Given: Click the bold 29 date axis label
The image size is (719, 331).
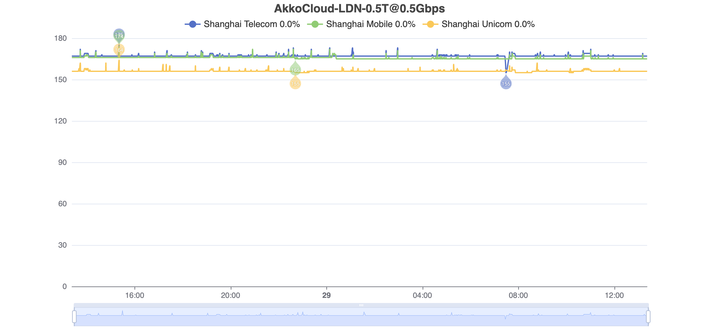Looking at the screenshot, I should (326, 295).
